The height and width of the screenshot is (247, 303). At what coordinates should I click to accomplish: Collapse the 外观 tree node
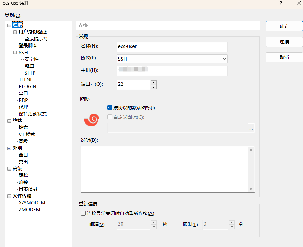[9, 148]
